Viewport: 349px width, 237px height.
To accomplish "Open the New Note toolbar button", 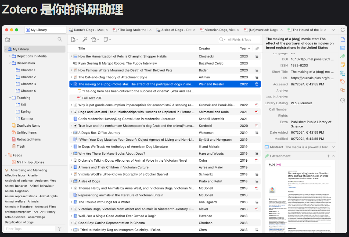I will coord(107,39).
